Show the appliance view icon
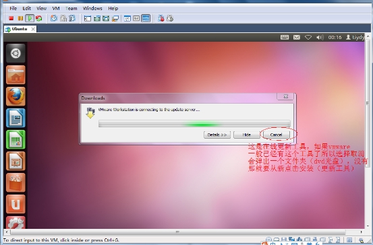 pyautogui.click(x=136, y=18)
